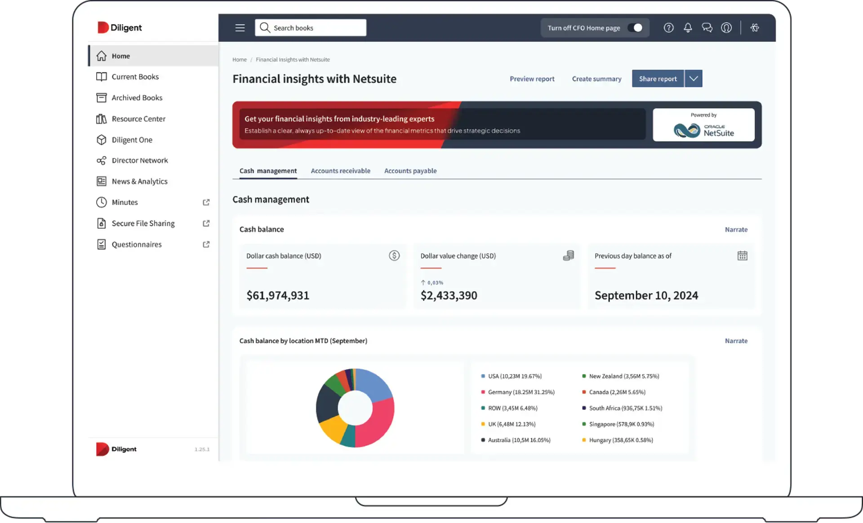View News & Analytics
The width and height of the screenshot is (863, 523).
point(140,181)
